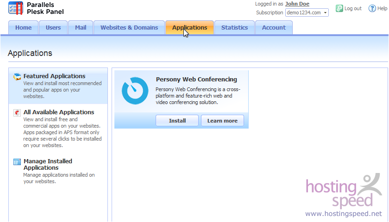Click the Featured Applications box icon

17,77
